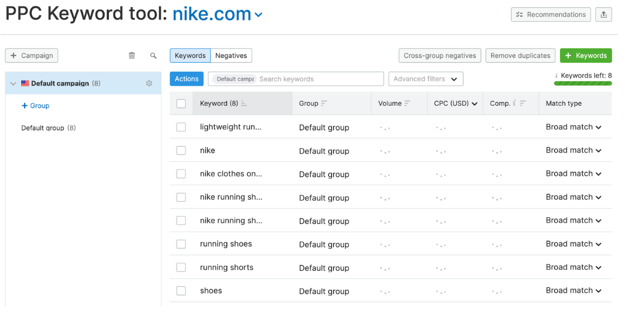Sort by Group column sort icon

[324, 104]
